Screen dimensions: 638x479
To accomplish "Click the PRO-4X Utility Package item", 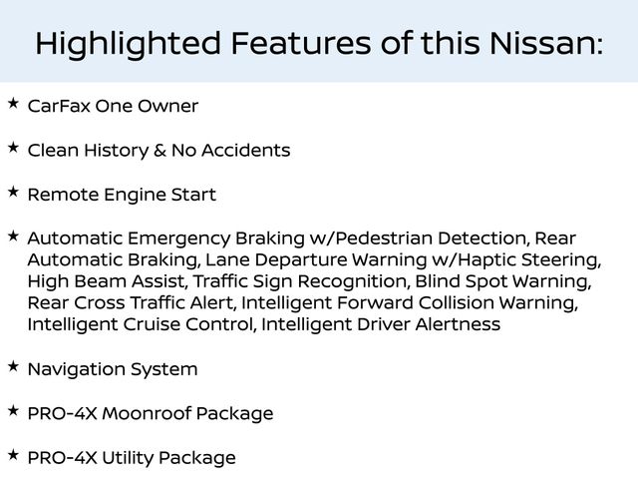I will coord(132,458).
